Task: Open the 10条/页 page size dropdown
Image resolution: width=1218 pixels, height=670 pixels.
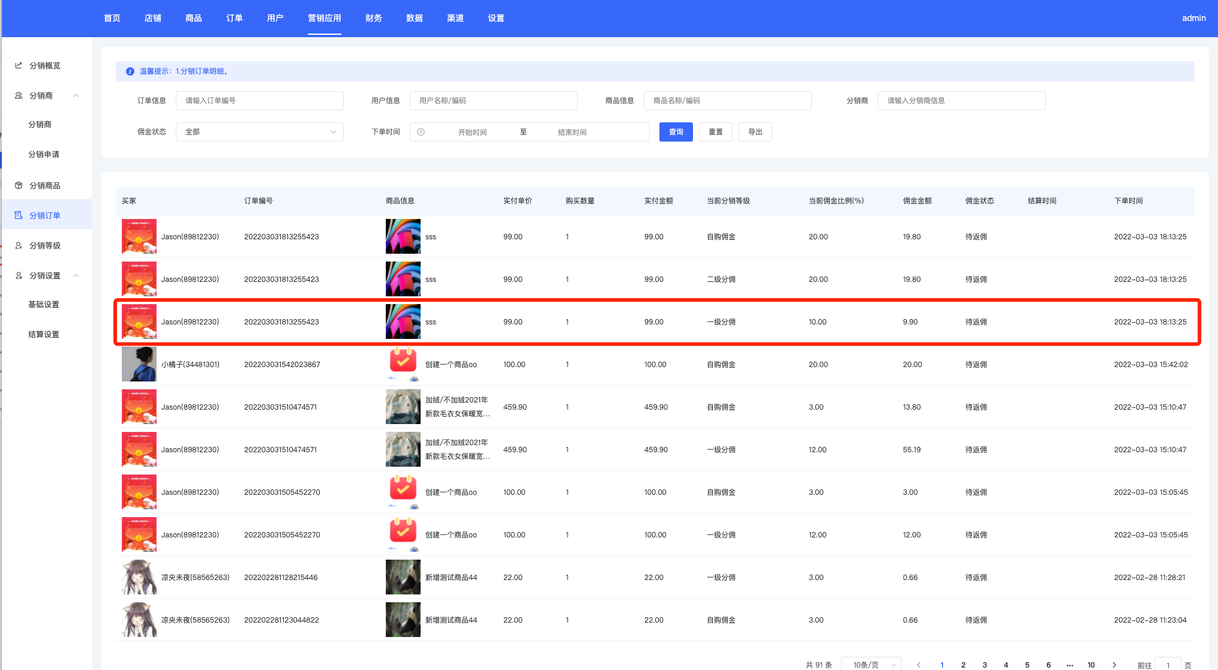Action: tap(871, 665)
